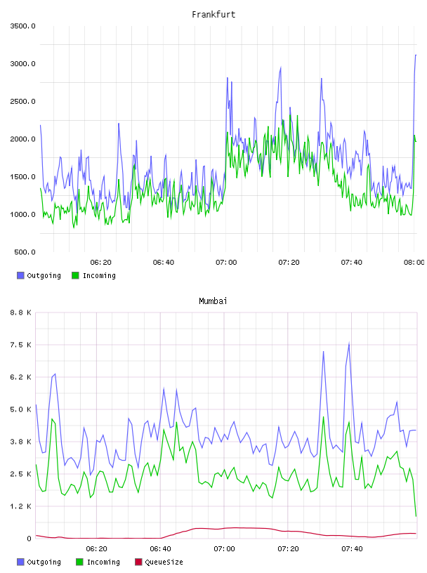Click the 1000.0 y-axis label in Frankfurt chart

22,214
